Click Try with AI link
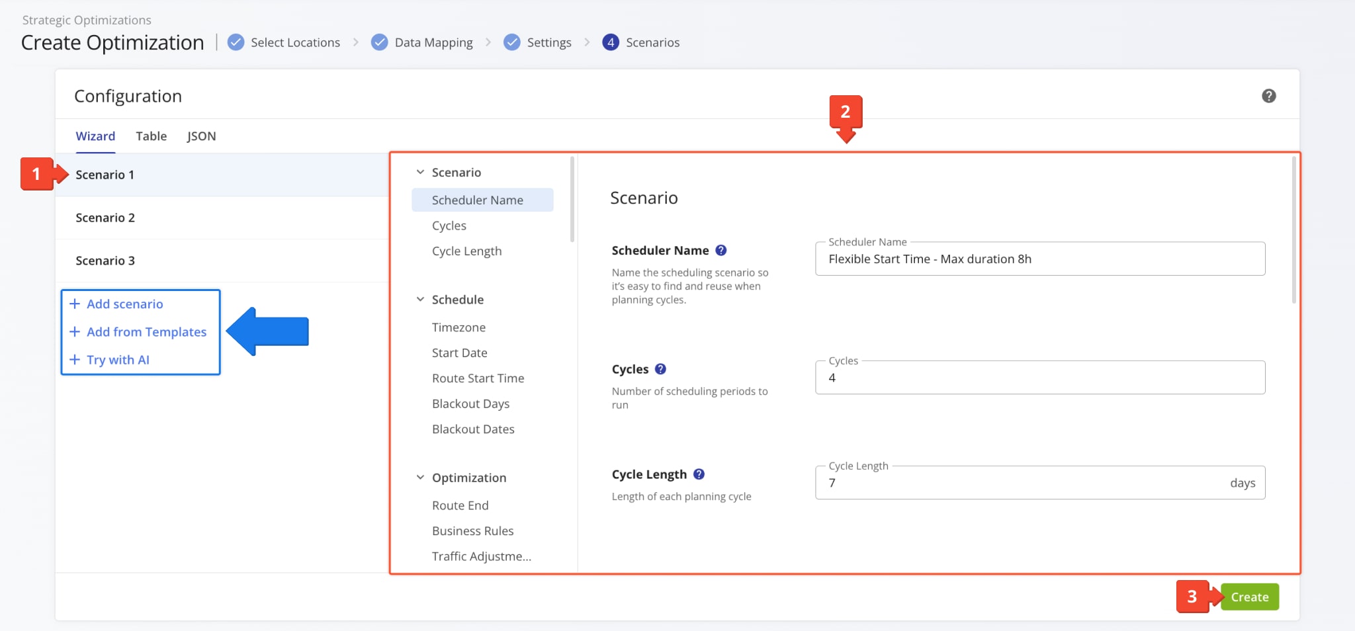This screenshot has height=631, width=1355. click(118, 360)
